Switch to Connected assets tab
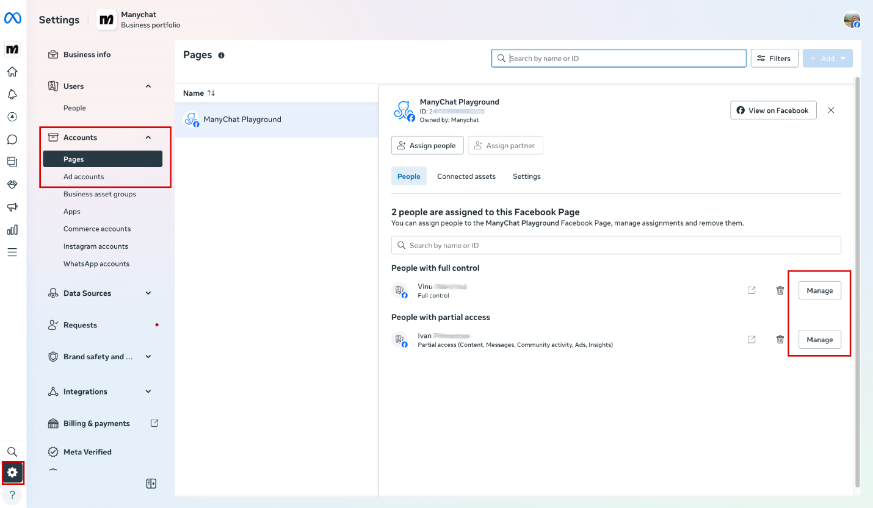This screenshot has width=873, height=508. coord(466,176)
